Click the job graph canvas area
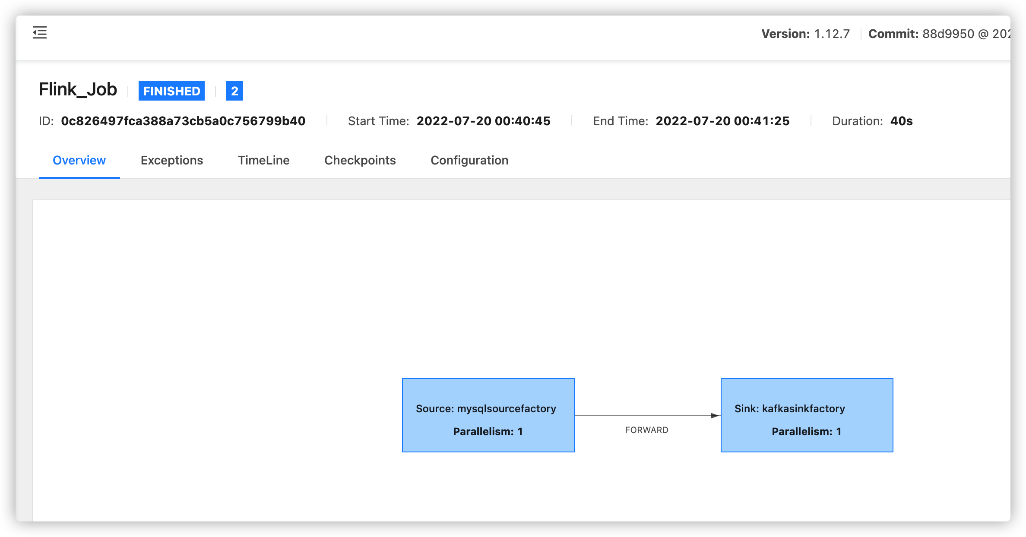This screenshot has height=537, width=1026. click(259, 302)
